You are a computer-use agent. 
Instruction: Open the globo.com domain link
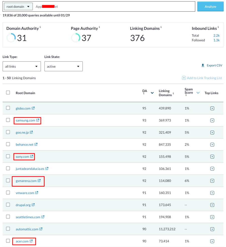click(x=23, y=108)
